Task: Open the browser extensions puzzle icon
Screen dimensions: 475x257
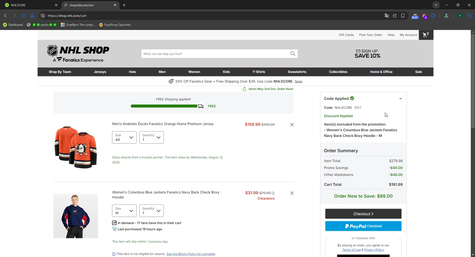Action: [x=433, y=15]
